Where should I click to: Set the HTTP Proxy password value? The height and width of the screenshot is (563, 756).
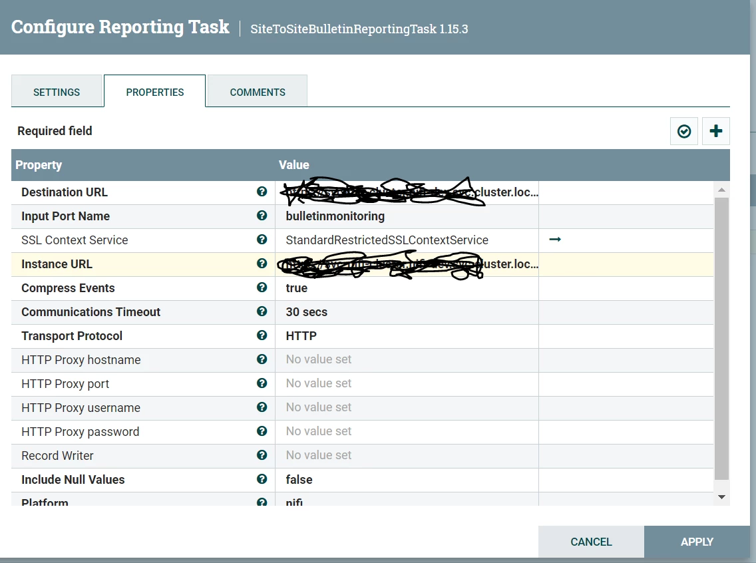click(407, 431)
